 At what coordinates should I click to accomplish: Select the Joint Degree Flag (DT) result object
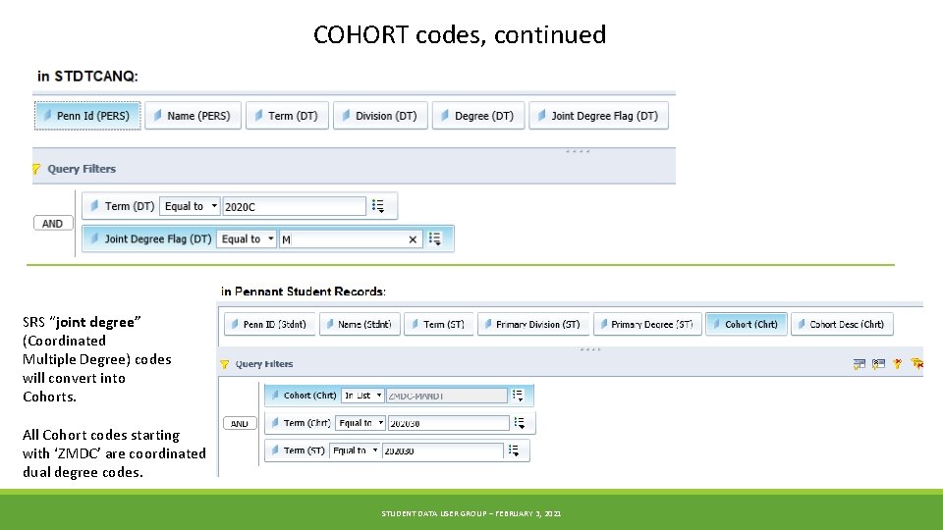coord(599,116)
